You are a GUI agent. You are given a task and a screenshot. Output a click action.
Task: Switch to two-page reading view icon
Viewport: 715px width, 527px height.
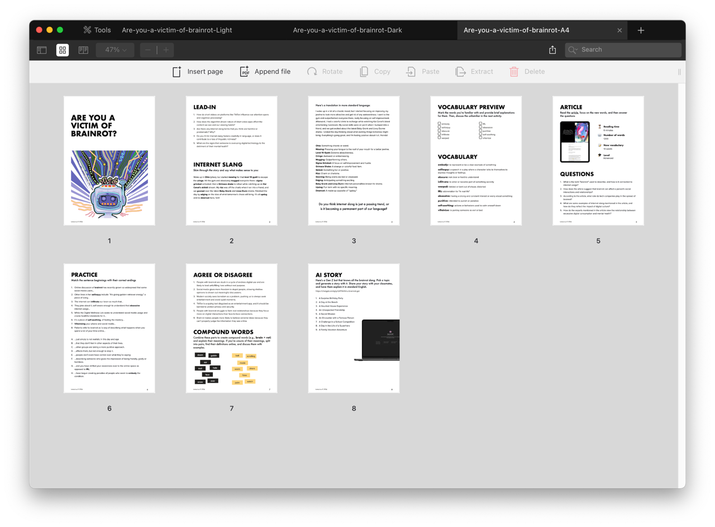83,50
